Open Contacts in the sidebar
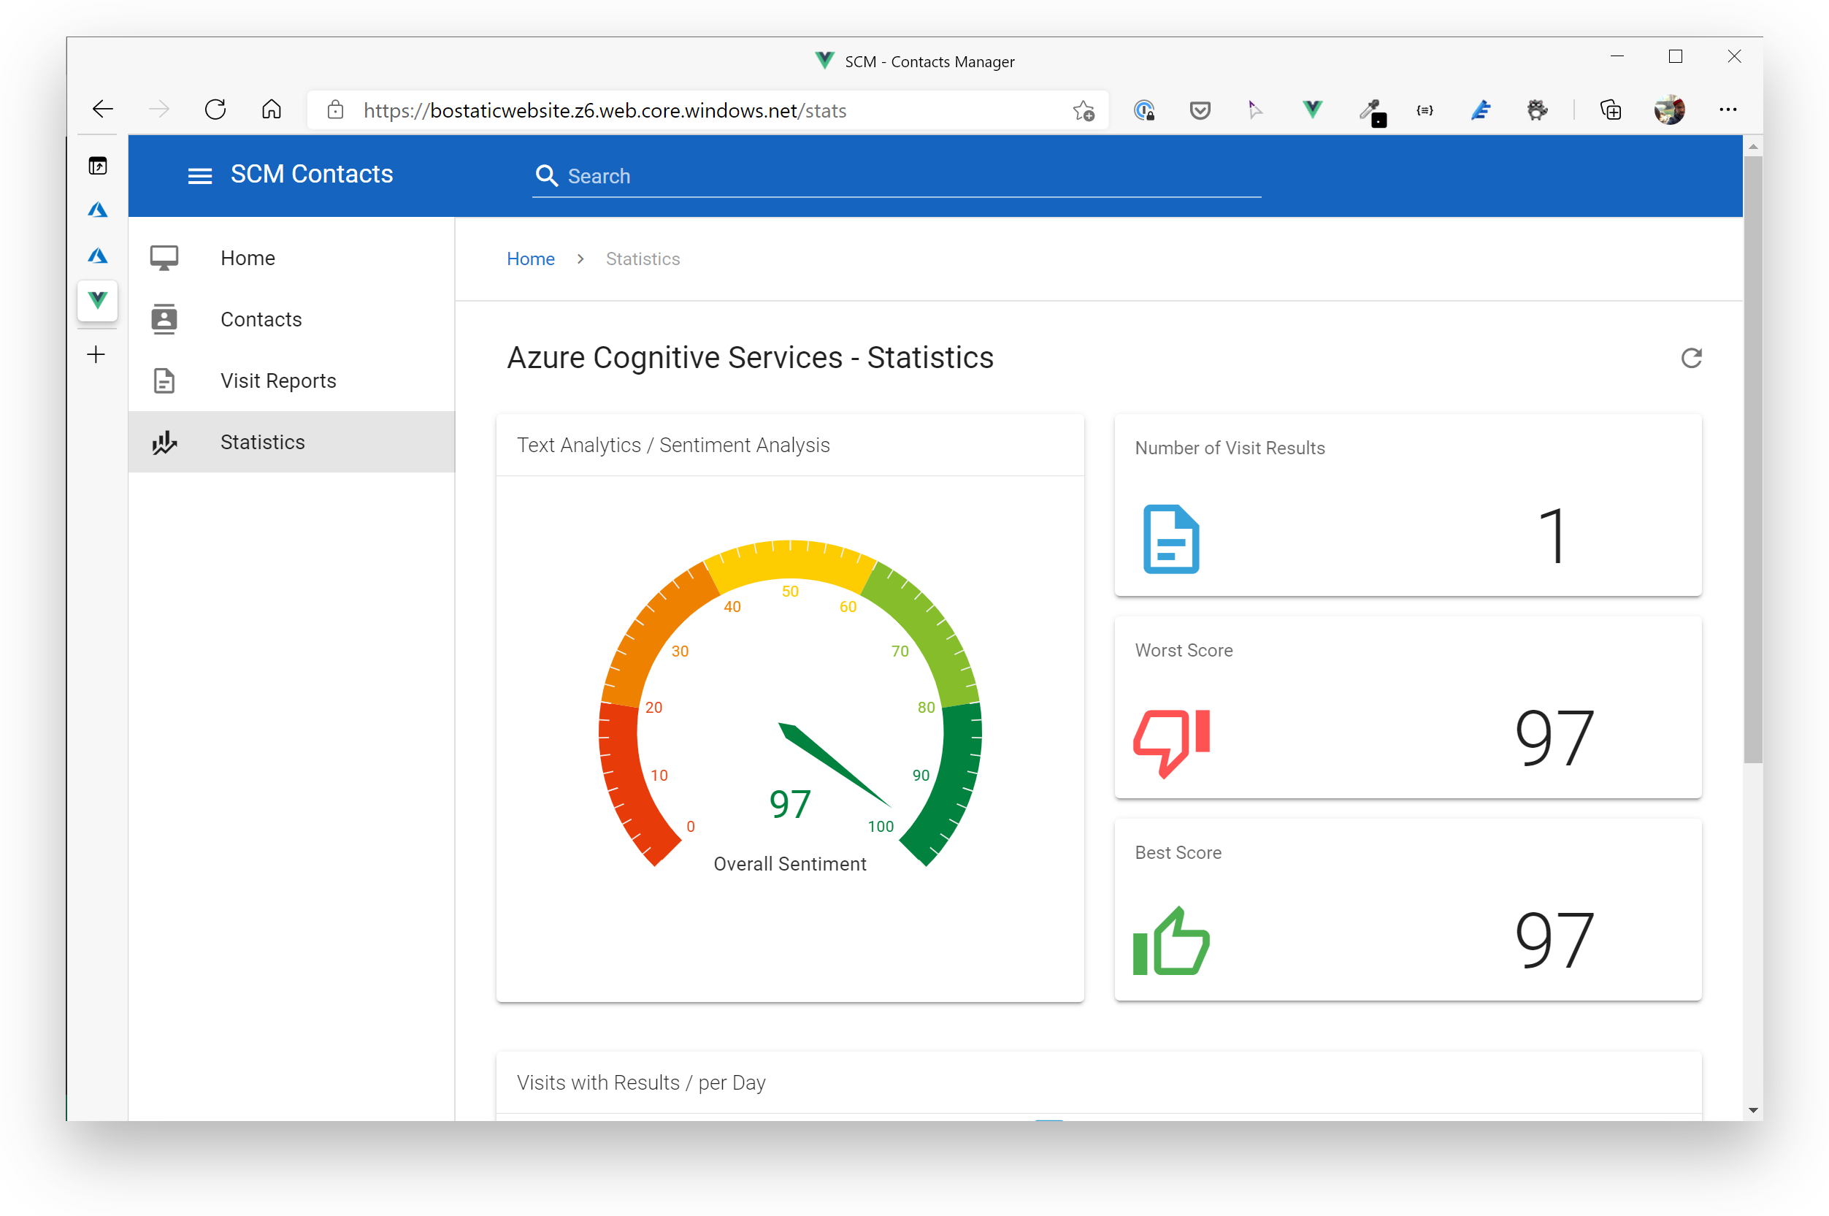1829x1216 pixels. click(261, 318)
